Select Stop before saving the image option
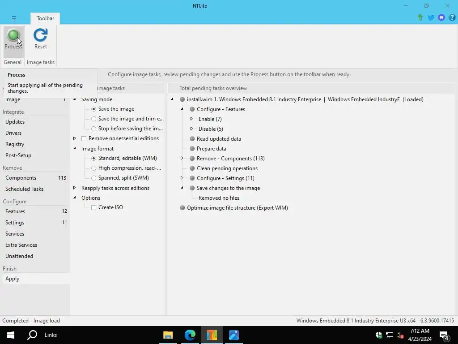The width and height of the screenshot is (458, 344). click(93, 129)
